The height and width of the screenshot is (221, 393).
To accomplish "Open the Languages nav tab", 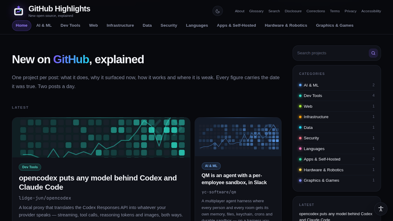I will coord(197,25).
